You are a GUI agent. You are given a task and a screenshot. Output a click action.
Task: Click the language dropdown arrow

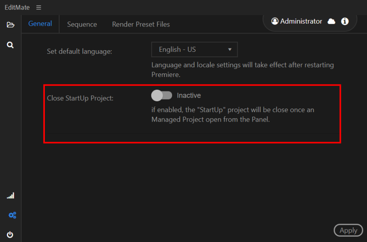(230, 49)
